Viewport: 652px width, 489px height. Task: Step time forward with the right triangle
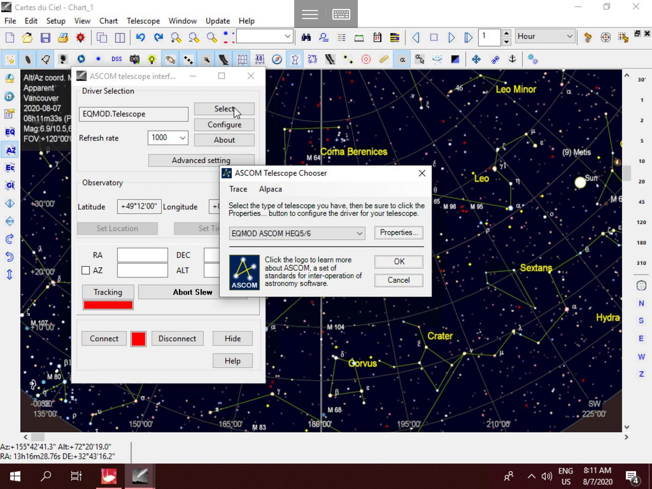click(x=451, y=37)
